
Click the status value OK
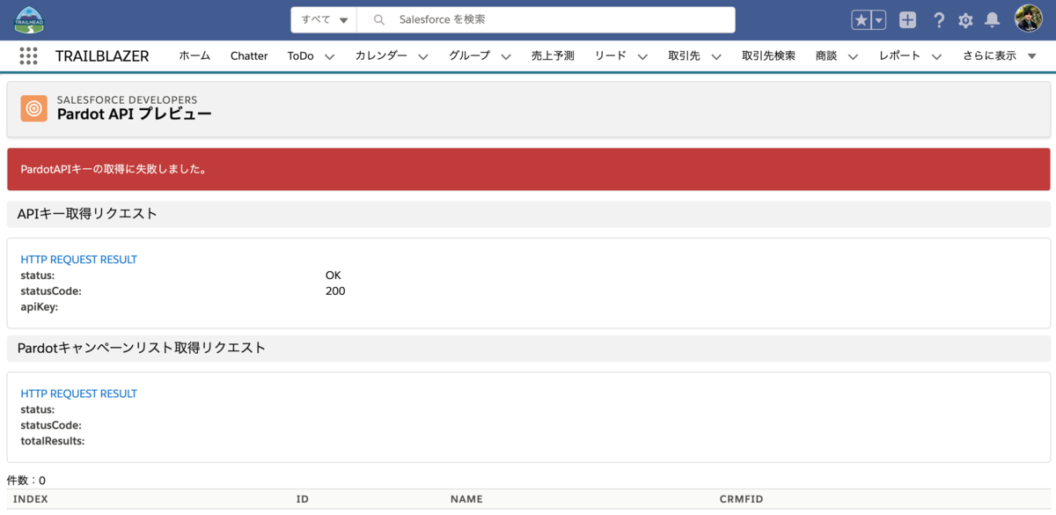pos(333,276)
